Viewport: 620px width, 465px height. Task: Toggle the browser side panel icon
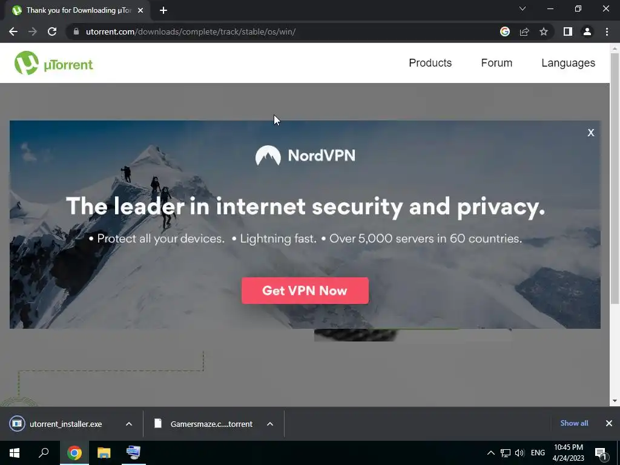click(568, 31)
